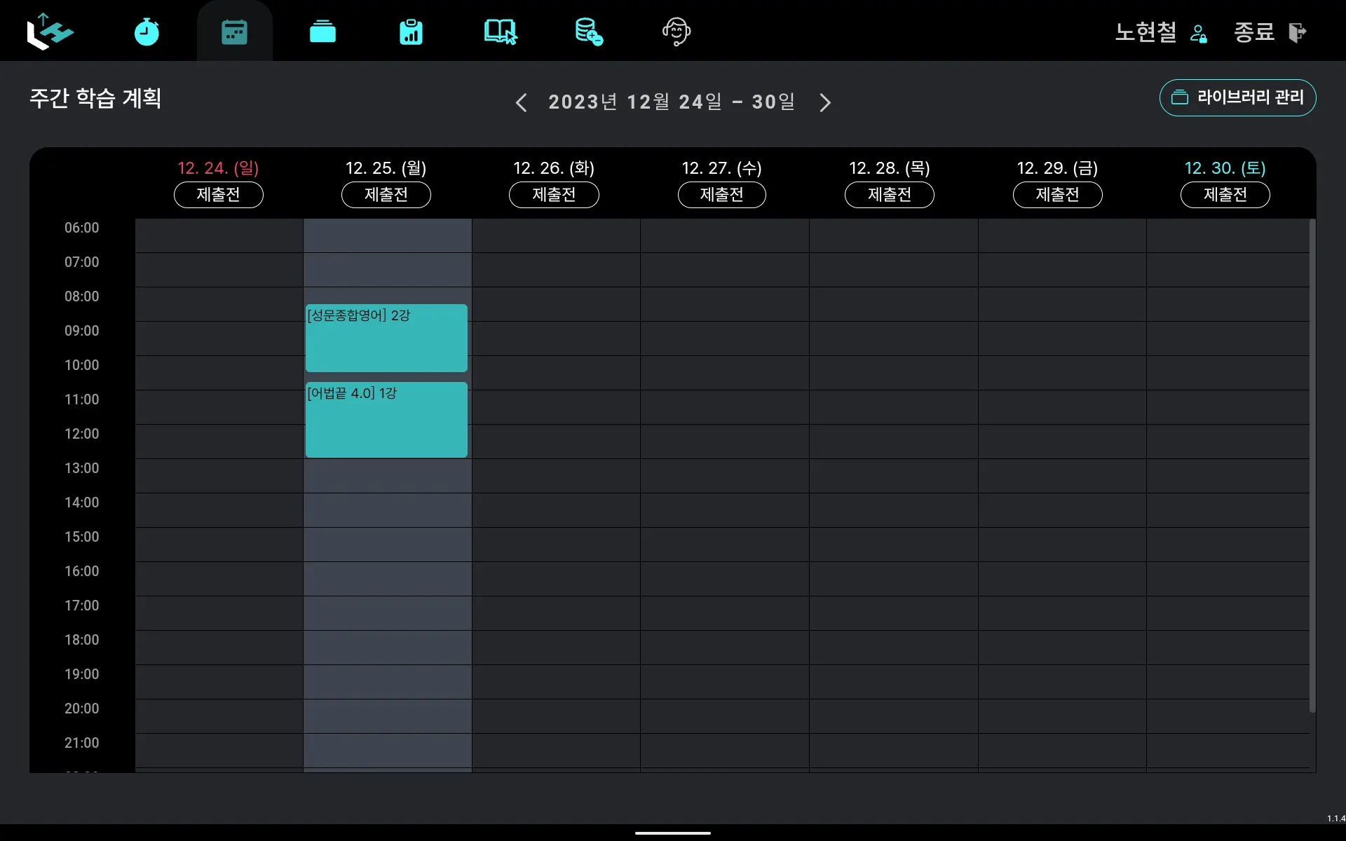The height and width of the screenshot is (841, 1346).
Task: Open the stopwatch timer icon
Action: [147, 32]
